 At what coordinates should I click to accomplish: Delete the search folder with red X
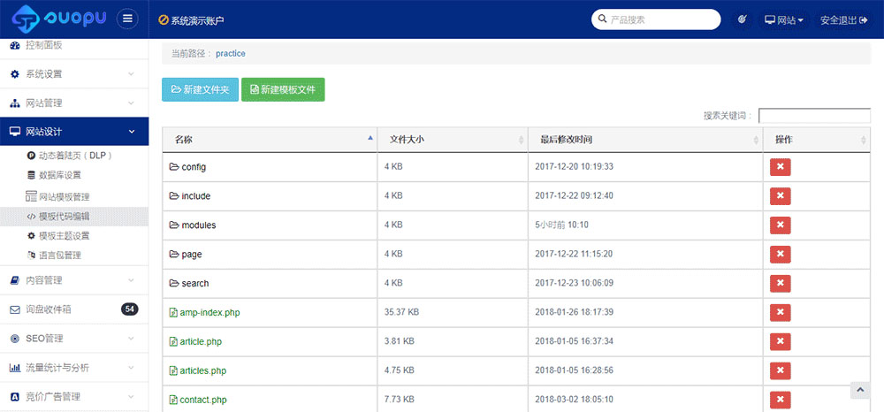click(x=780, y=283)
